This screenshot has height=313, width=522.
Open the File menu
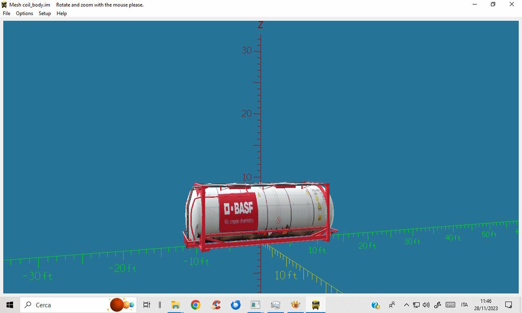tap(6, 14)
